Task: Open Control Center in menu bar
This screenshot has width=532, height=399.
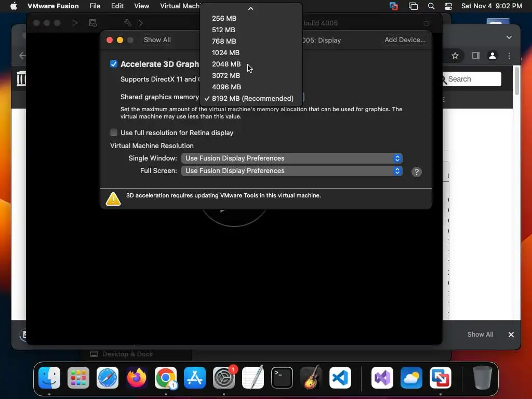Action: 448,6
